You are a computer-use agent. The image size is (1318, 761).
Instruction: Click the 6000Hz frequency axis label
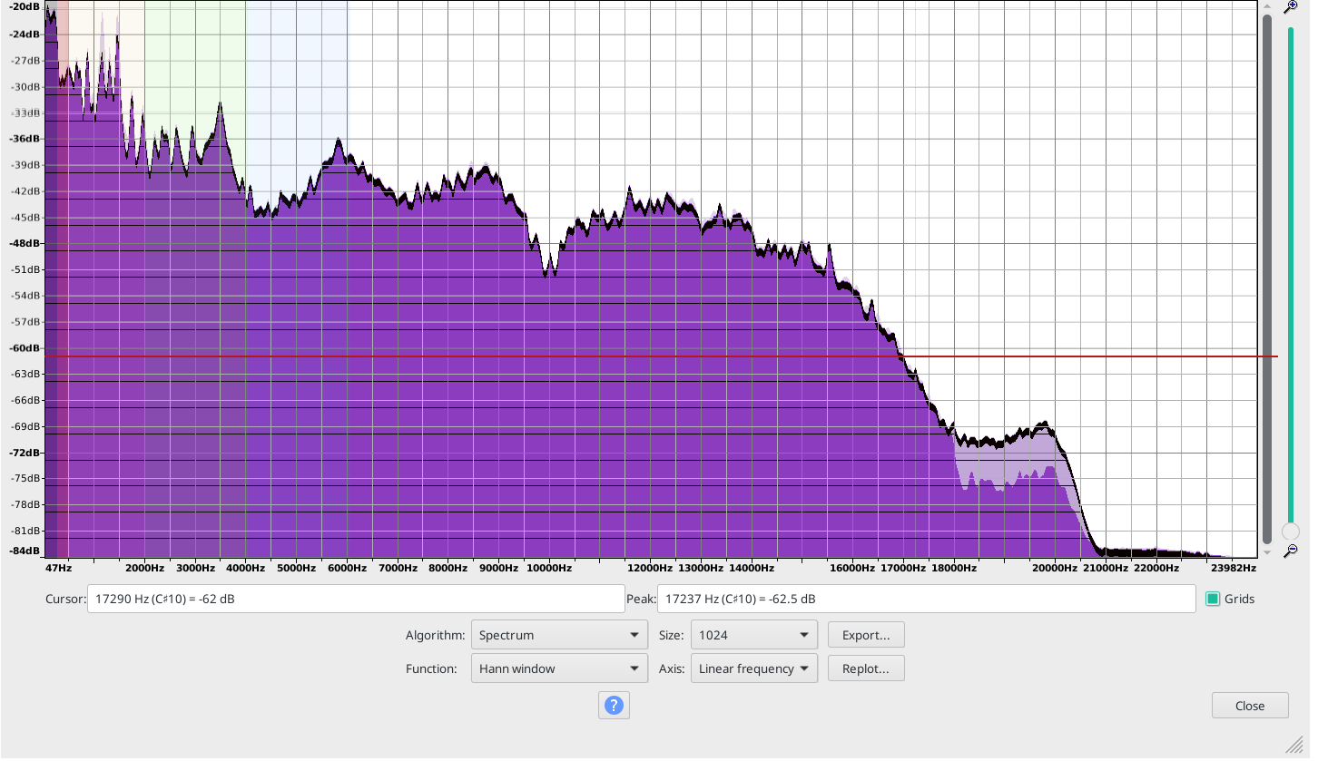347,568
